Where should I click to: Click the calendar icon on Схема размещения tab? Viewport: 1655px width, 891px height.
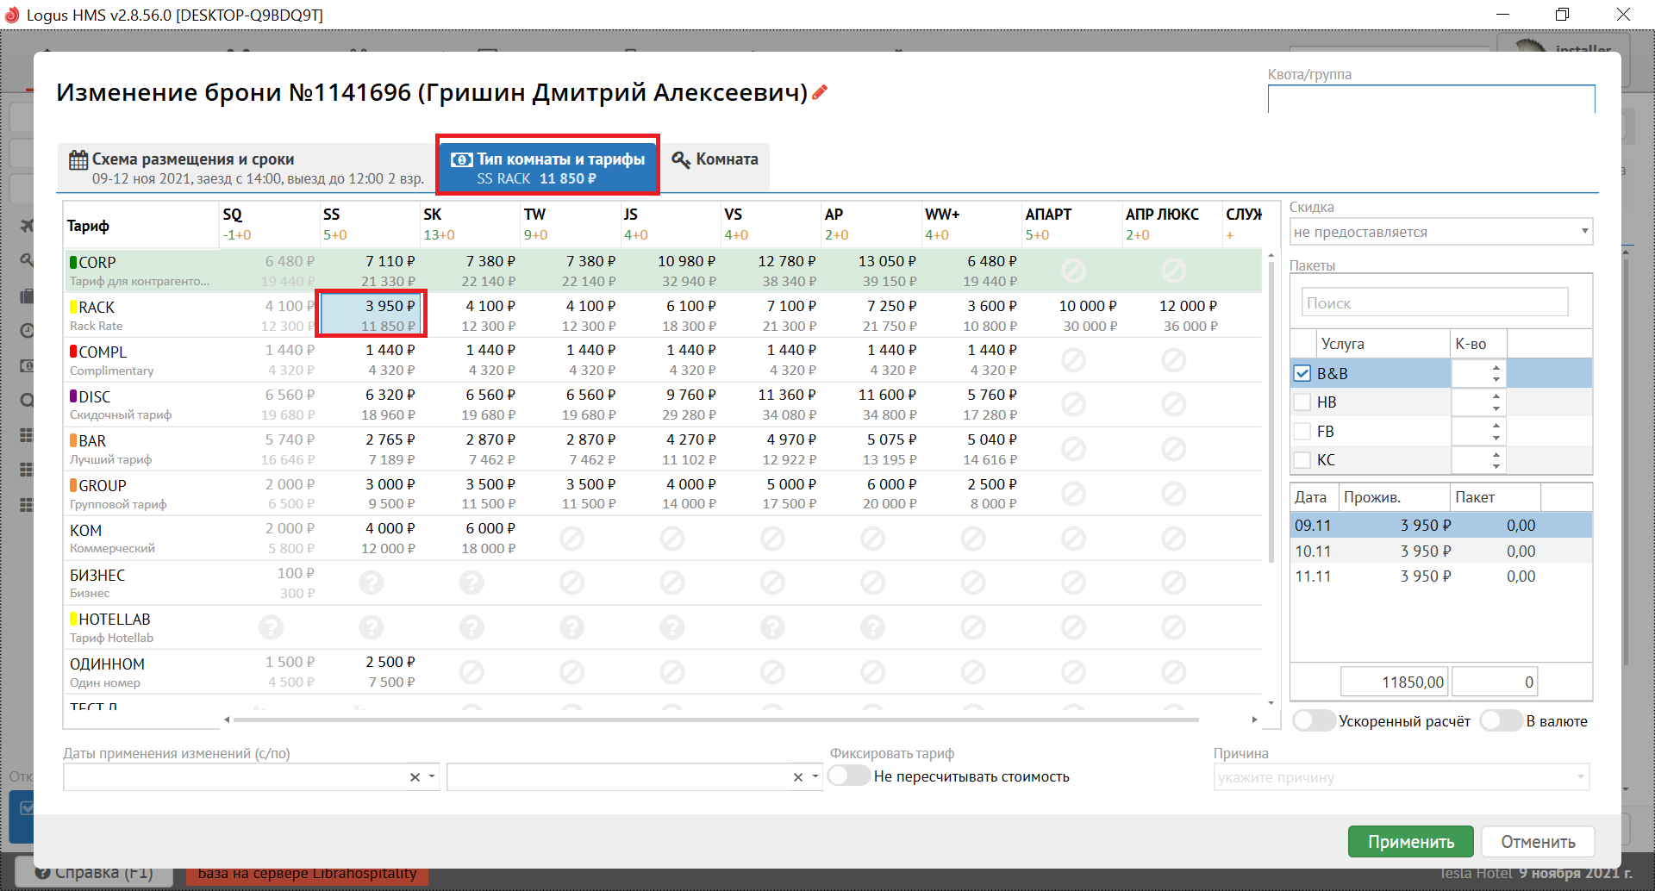pyautogui.click(x=78, y=160)
